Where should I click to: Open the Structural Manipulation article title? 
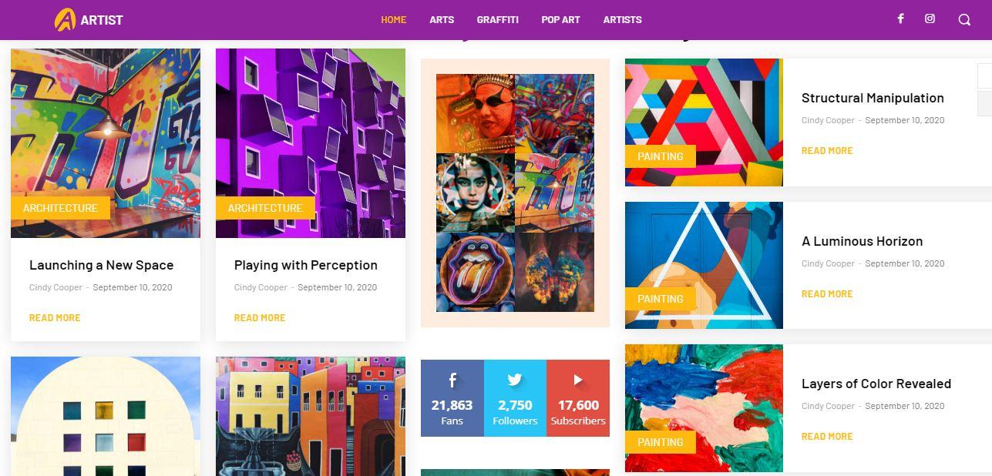(x=873, y=98)
